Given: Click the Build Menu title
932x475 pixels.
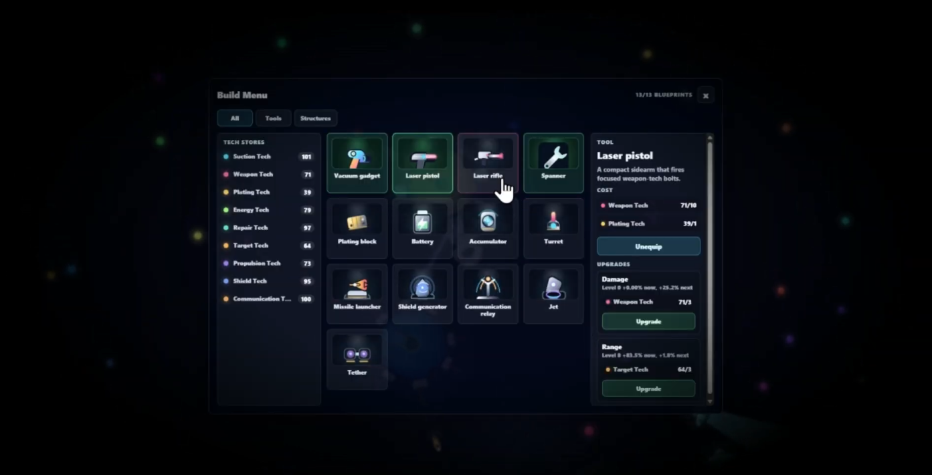Looking at the screenshot, I should point(242,95).
